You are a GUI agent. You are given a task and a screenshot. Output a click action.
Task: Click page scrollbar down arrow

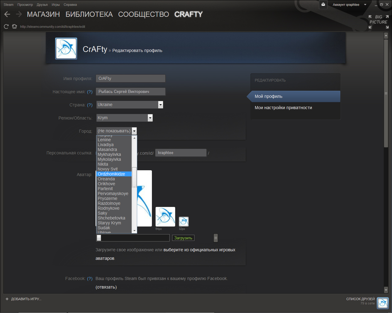386,290
